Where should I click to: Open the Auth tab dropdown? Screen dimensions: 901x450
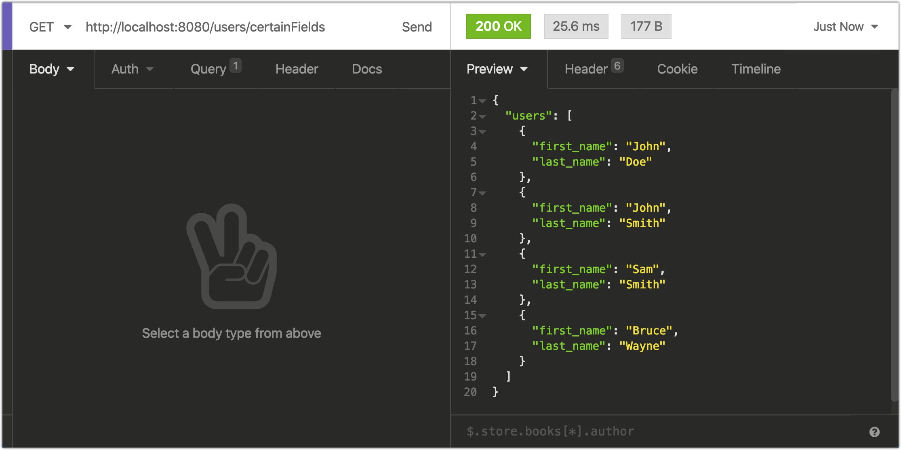[x=132, y=69]
